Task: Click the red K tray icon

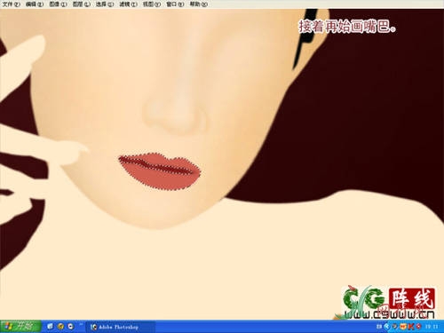Action: click(x=411, y=327)
